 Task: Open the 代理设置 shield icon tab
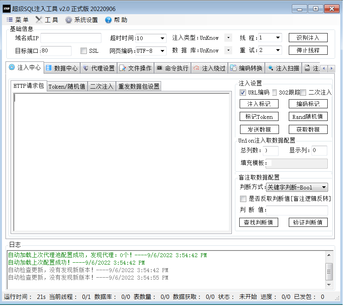pyautogui.click(x=86, y=68)
